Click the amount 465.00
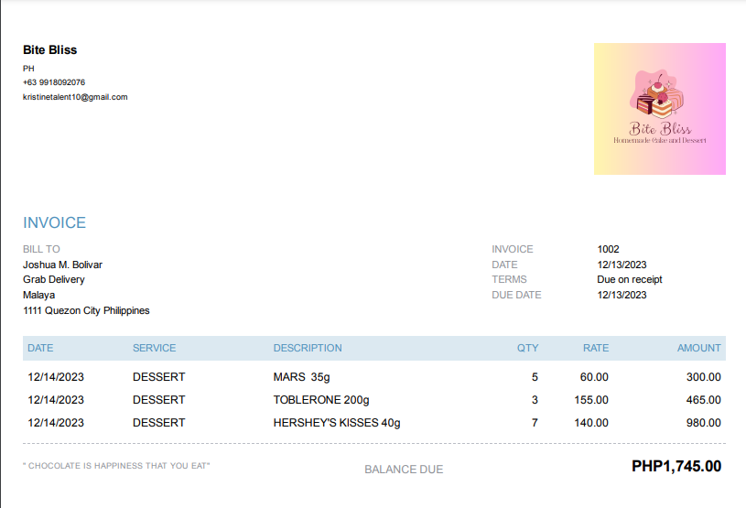This screenshot has height=508, width=746. point(704,400)
